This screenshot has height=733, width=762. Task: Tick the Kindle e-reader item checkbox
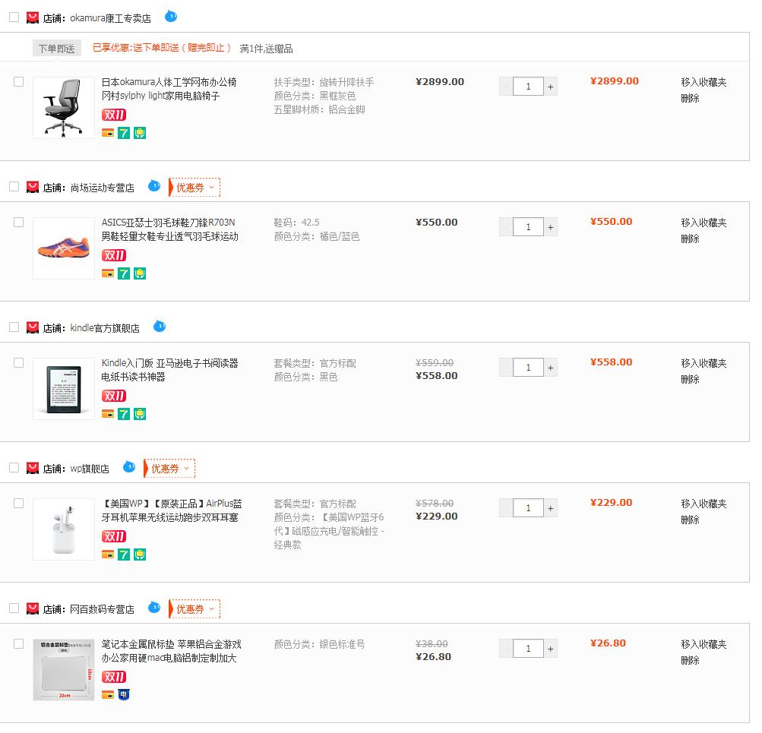[18, 362]
